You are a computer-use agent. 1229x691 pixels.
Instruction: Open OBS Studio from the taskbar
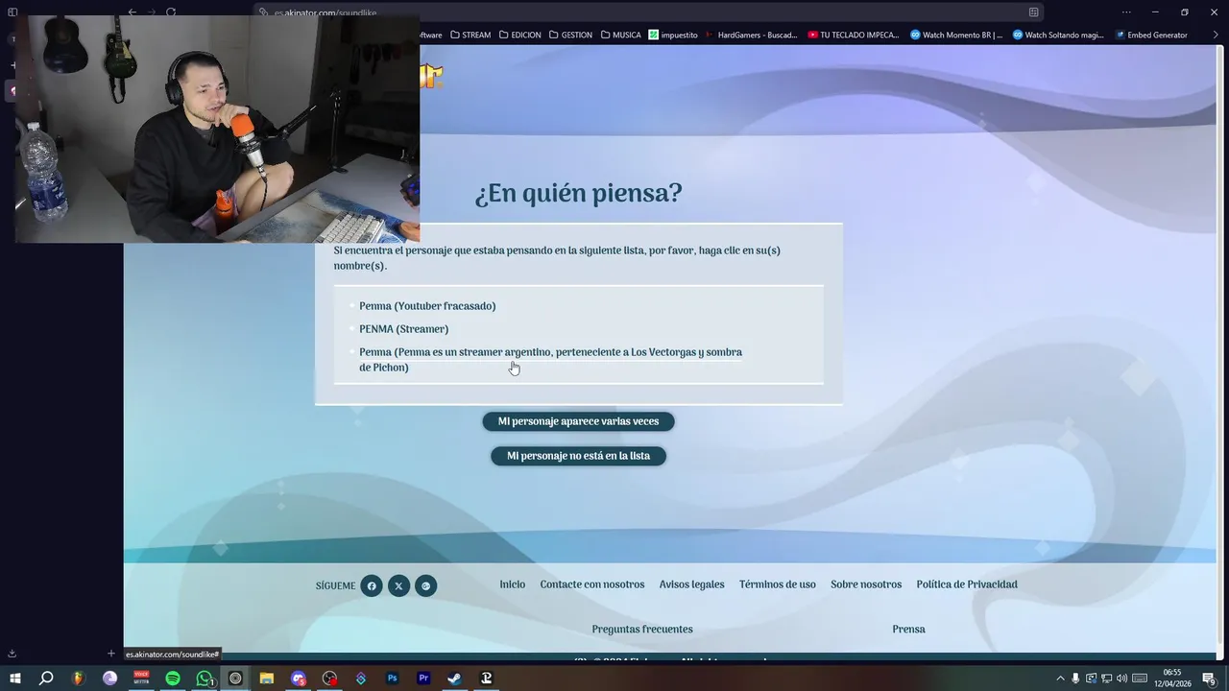tap(329, 679)
